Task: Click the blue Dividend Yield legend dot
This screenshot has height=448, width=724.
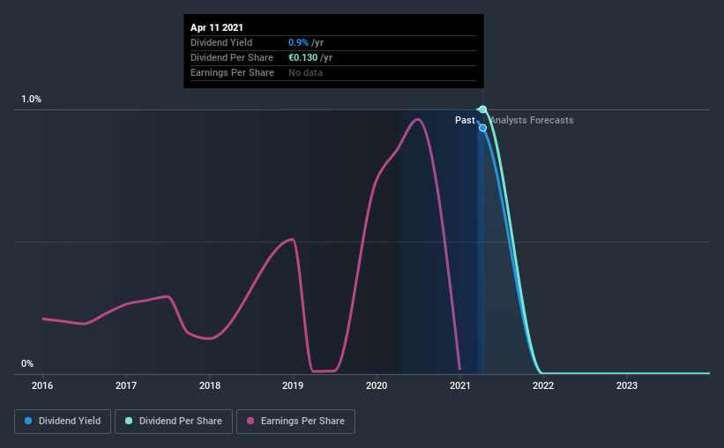Action: pyautogui.click(x=28, y=421)
